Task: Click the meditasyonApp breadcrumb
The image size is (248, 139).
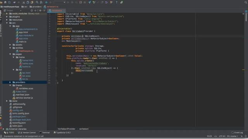Action: (10, 7)
